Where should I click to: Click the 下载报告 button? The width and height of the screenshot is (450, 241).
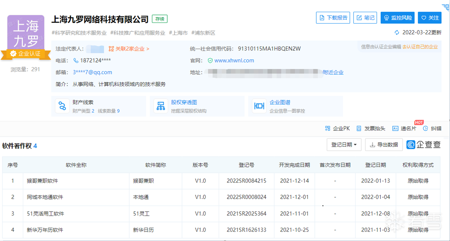point(333,18)
